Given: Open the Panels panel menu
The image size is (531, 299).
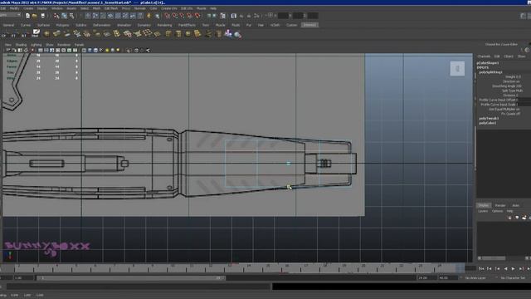Looking at the screenshot, I should tap(79, 45).
